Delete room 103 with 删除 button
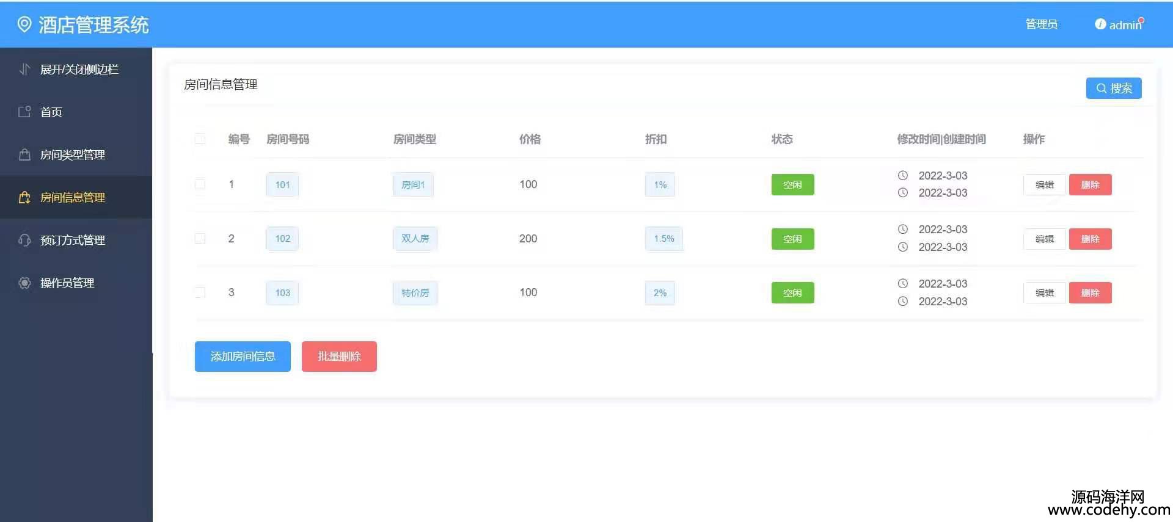Screen dimensions: 1173x522 1090,292
